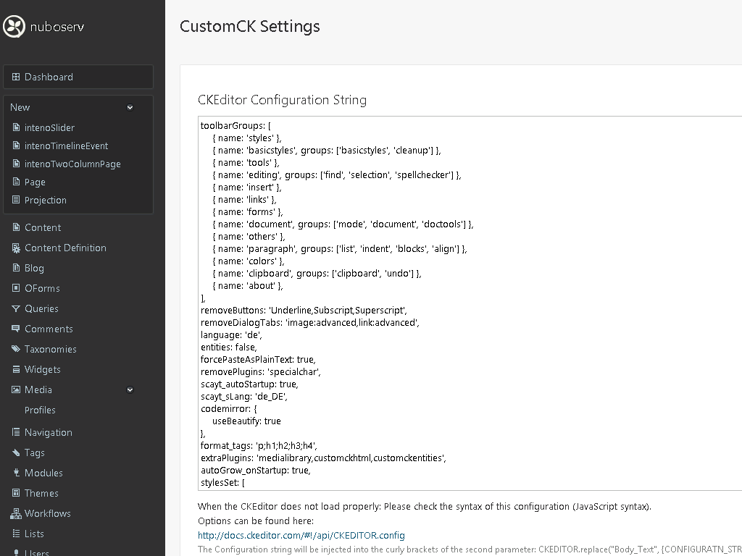Select Widgets in the sidebar
This screenshot has height=556, width=742.
click(42, 369)
